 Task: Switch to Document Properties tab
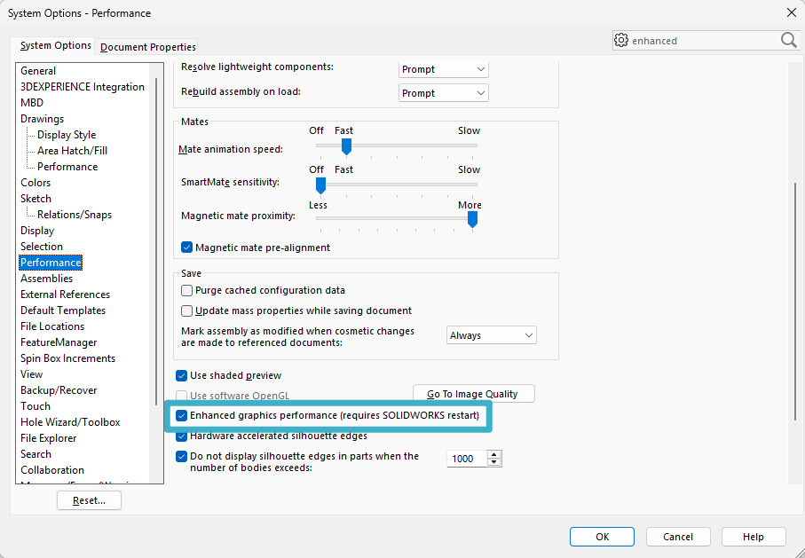148,47
